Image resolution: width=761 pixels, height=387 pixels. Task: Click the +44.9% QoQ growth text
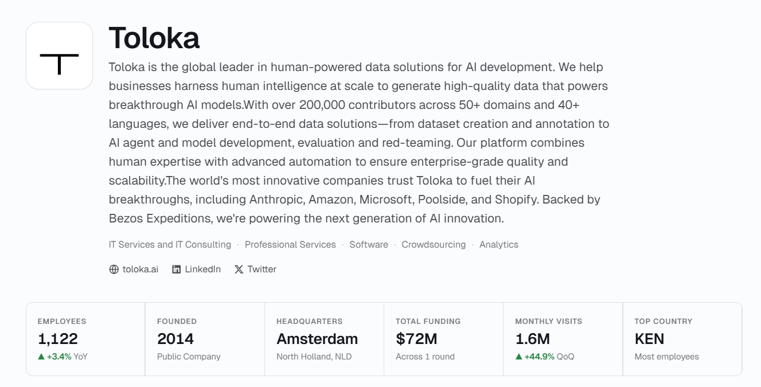pyautogui.click(x=549, y=357)
